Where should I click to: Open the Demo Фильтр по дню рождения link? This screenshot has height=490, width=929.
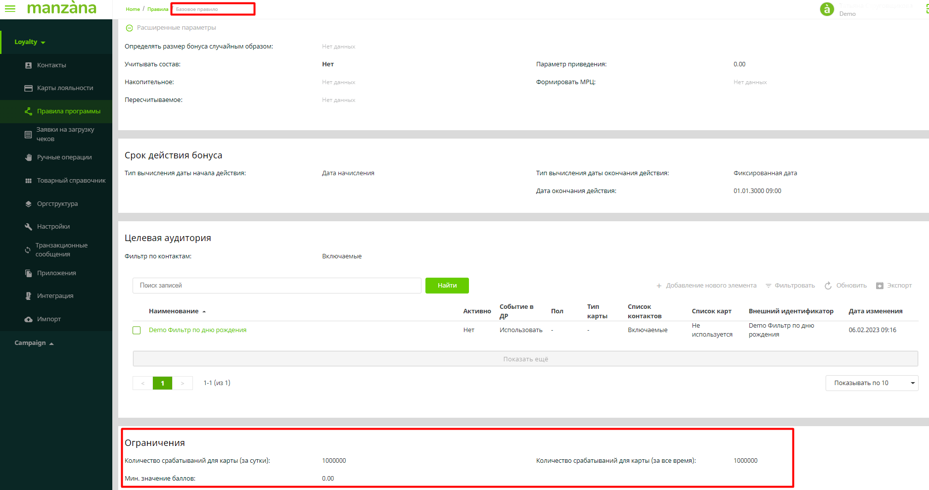pos(197,330)
